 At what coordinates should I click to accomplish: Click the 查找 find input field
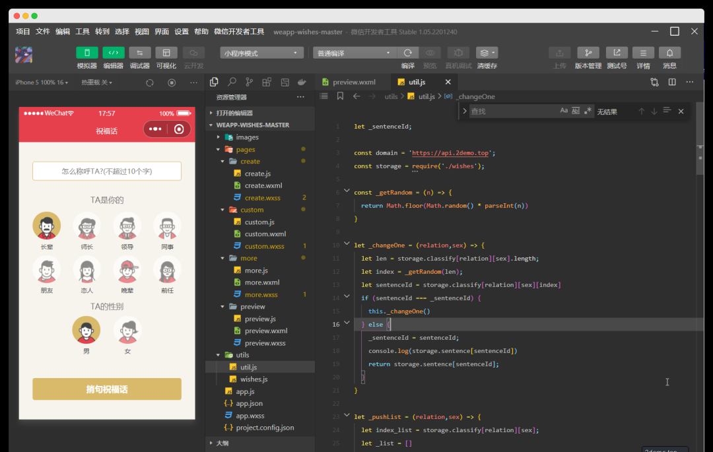(x=514, y=112)
